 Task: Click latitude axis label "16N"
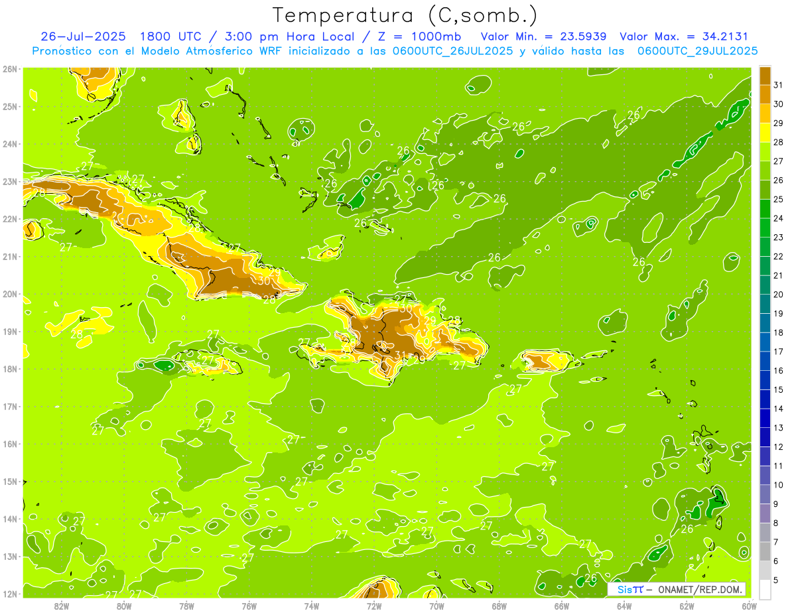tap(9, 444)
